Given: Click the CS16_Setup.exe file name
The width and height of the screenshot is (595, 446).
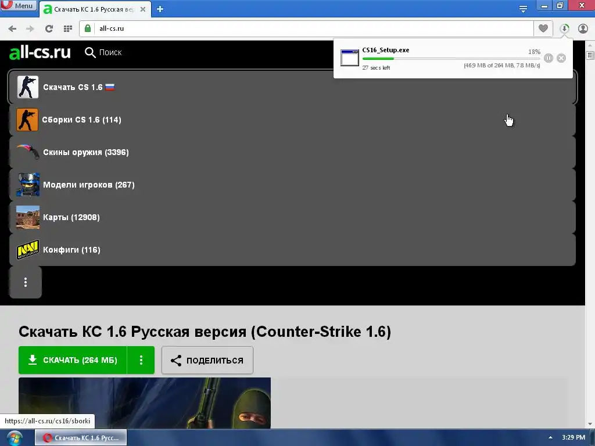Looking at the screenshot, I should (x=386, y=50).
